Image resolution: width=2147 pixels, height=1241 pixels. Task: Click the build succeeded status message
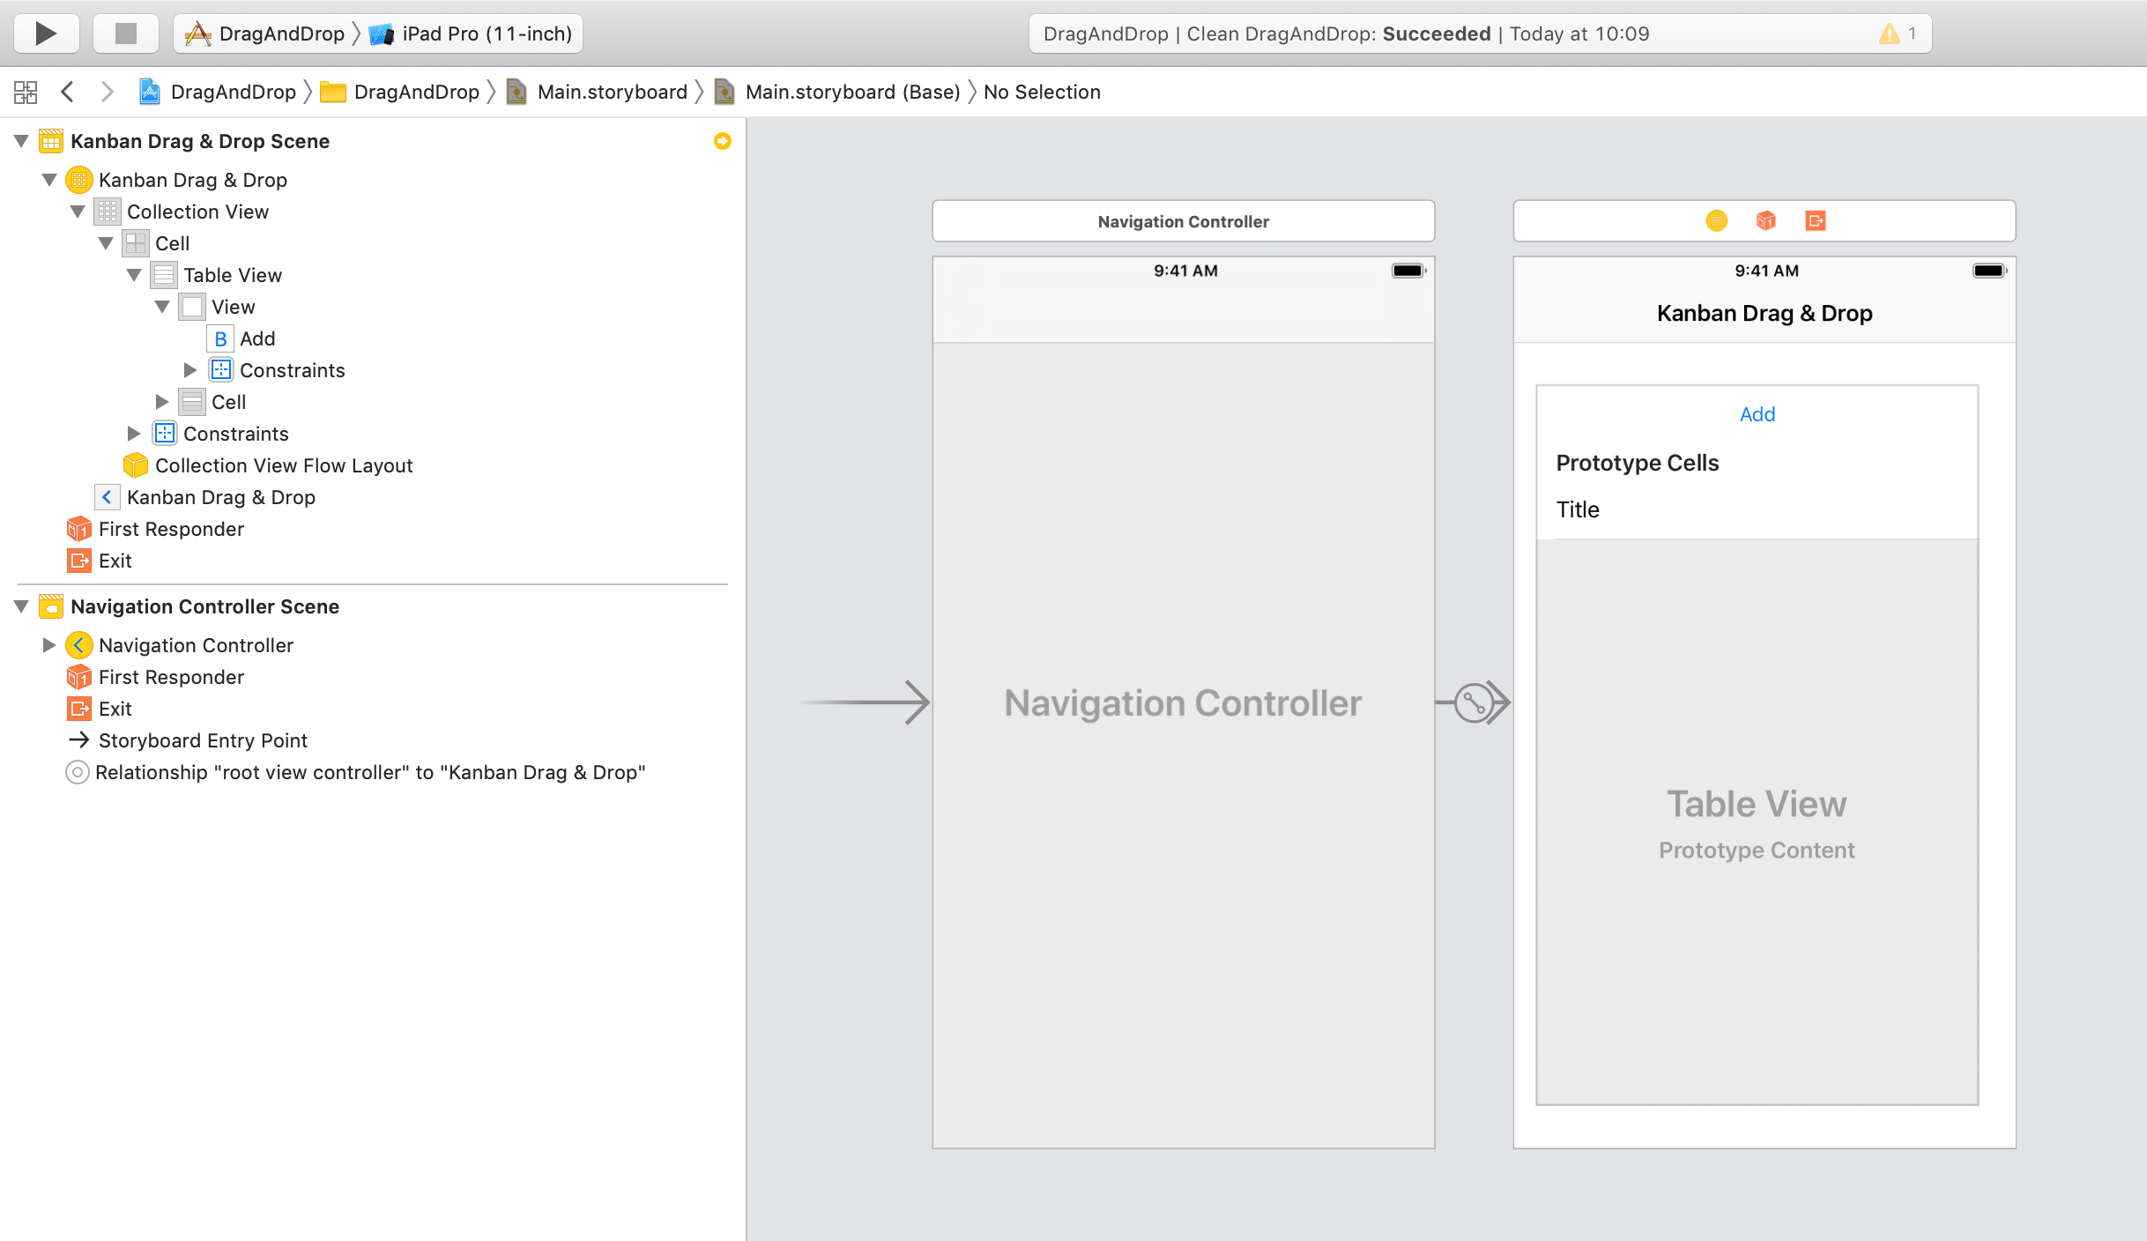1435,33
